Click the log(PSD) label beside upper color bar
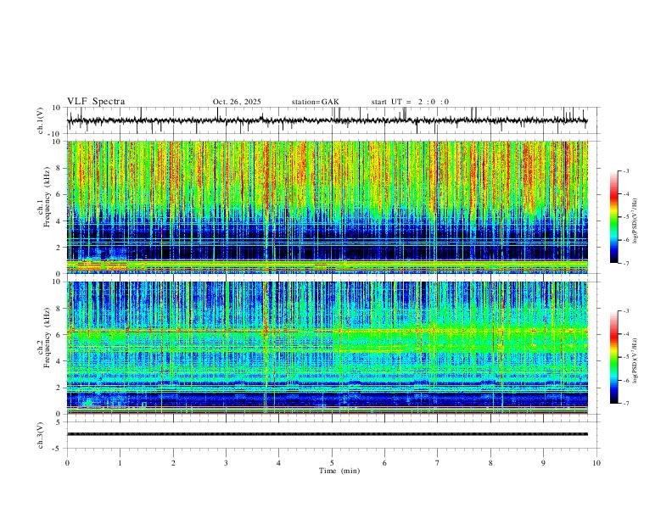Viewport: 672px width, 519px height. click(x=635, y=220)
